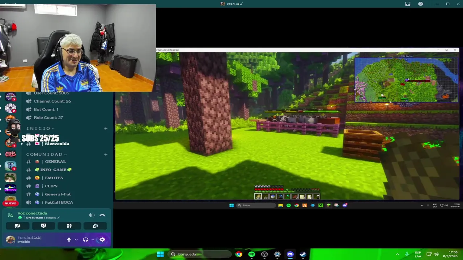Open ON Stream / FERCHU channel link
This screenshot has height=260, width=463.
click(43, 218)
